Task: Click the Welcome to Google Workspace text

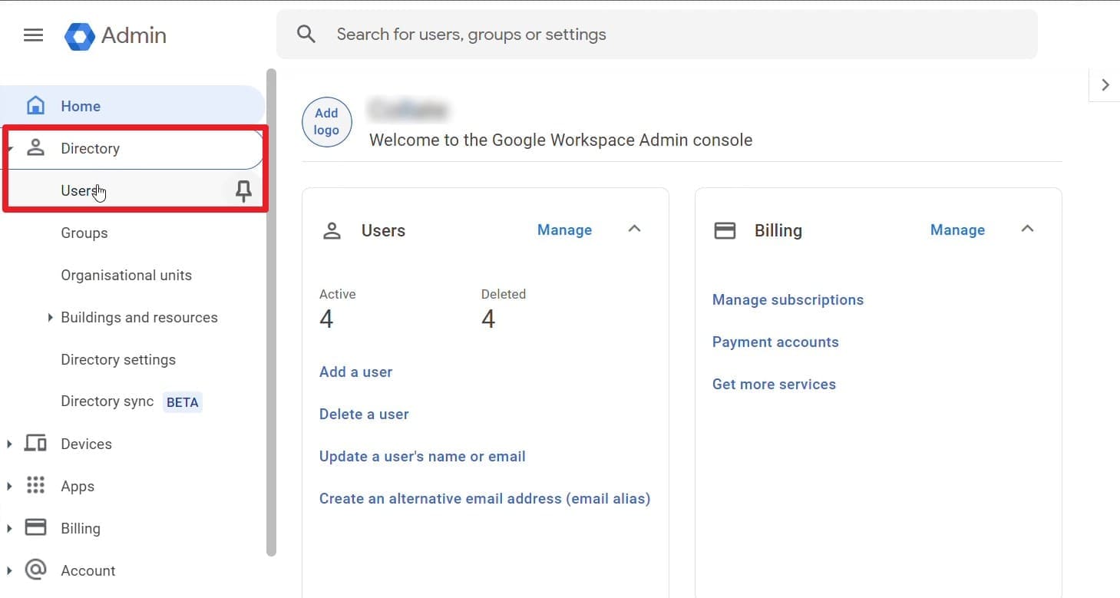Action: coord(561,140)
